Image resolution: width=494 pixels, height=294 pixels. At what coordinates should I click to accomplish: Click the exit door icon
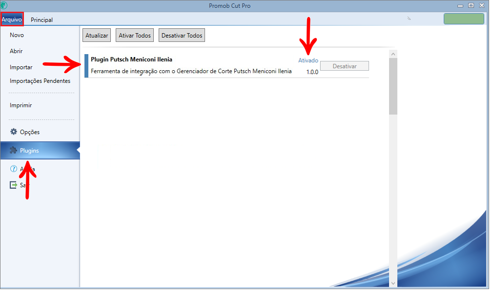(14, 185)
